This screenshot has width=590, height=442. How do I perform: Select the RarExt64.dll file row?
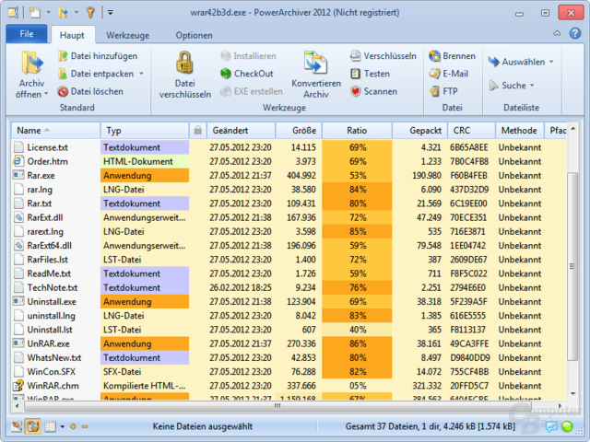coord(289,246)
